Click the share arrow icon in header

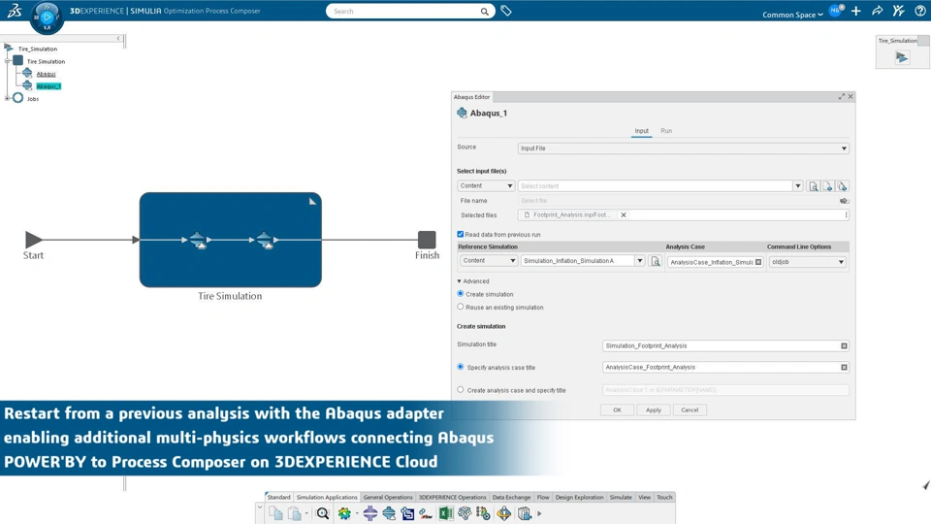(877, 11)
